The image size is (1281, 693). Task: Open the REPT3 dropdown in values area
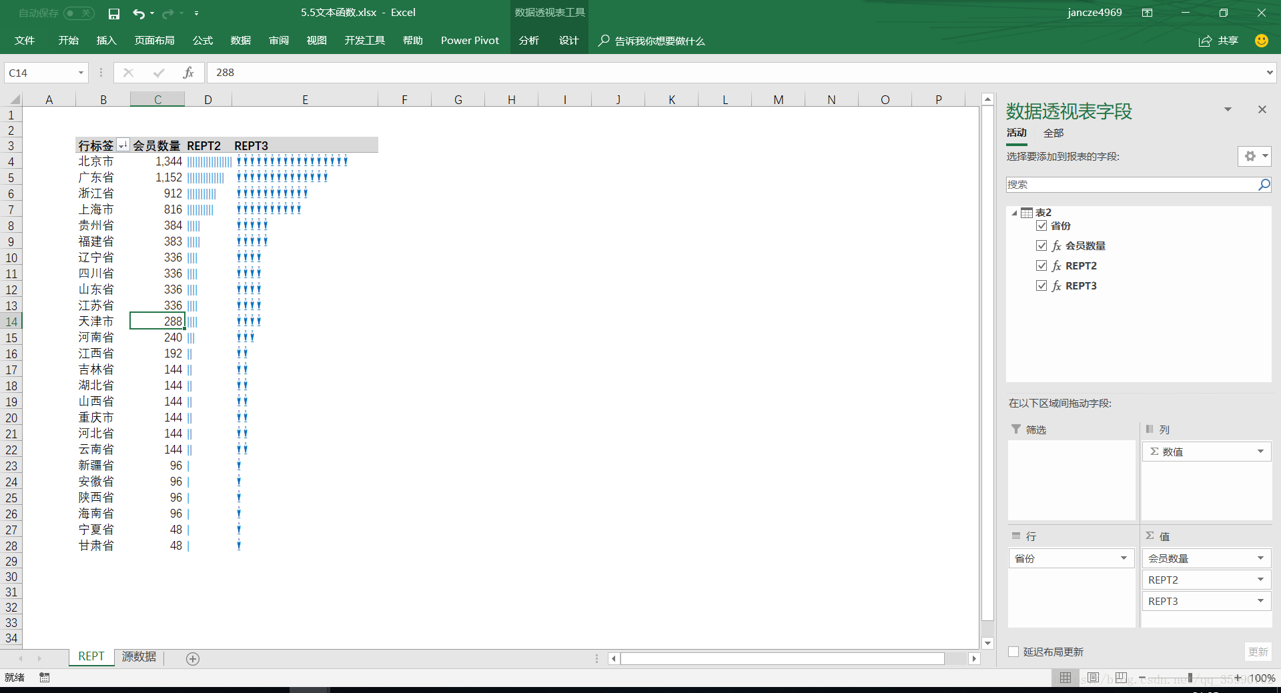(1260, 601)
